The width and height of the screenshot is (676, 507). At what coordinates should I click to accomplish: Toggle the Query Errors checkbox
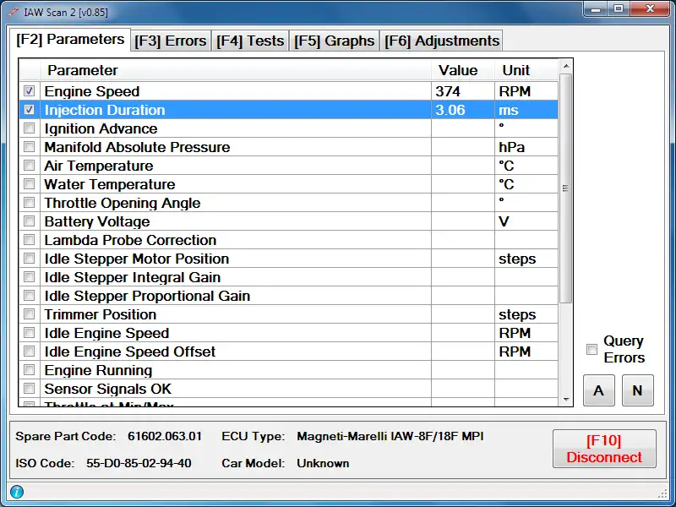point(592,349)
